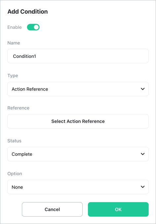
Task: Open the Type dropdown showing Action Reference
Action: point(78,89)
